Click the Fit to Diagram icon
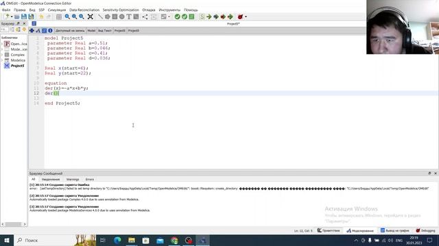This screenshot has height=246, width=439. click(90, 16)
